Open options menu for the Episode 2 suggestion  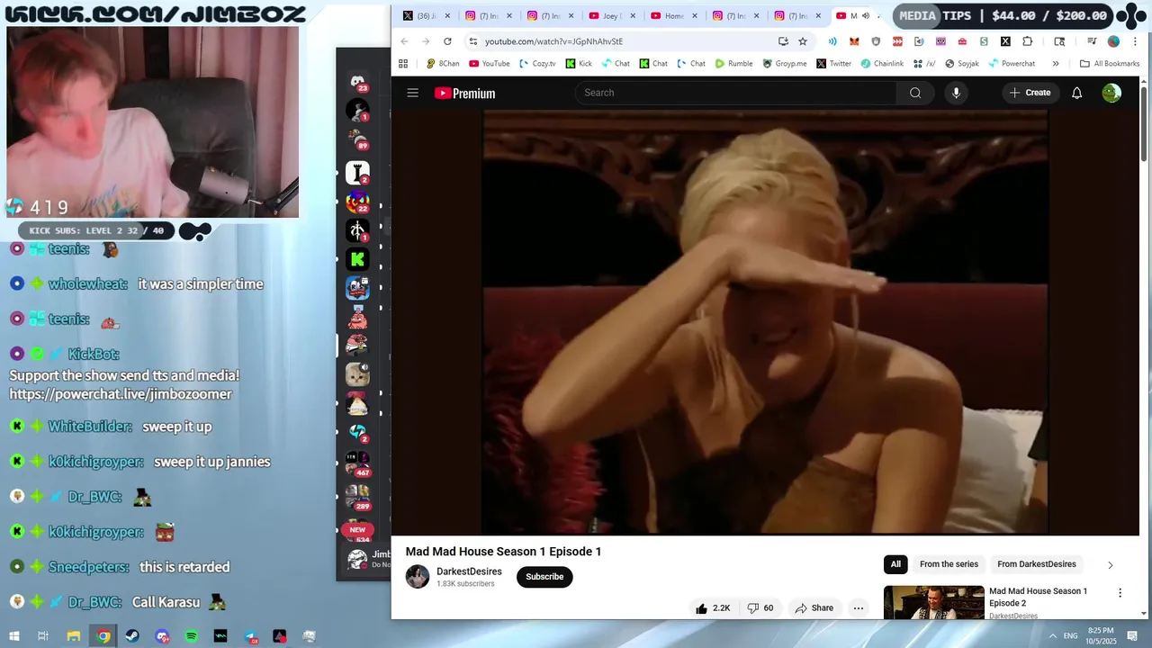1120,593
